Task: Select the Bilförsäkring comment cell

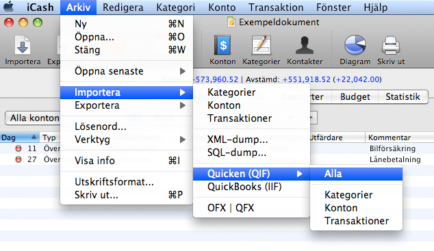Action: (392, 148)
